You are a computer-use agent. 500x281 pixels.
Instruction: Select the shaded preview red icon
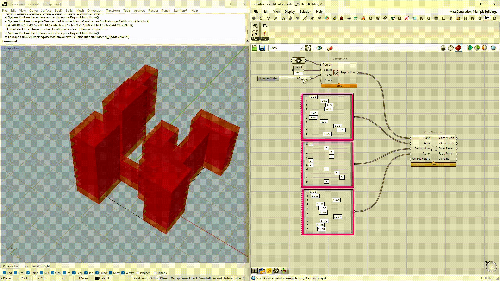coord(458,48)
